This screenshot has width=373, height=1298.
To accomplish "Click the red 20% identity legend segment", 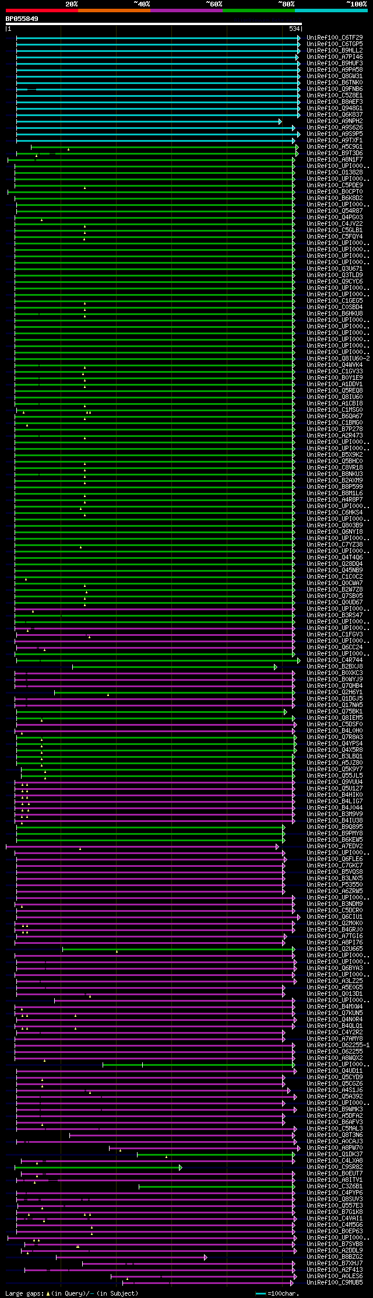I will click(41, 11).
